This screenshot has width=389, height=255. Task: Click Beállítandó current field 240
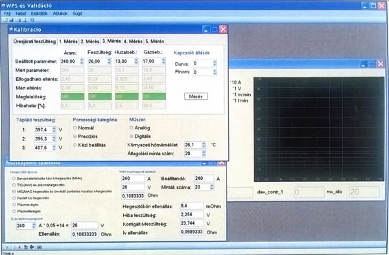pos(204,179)
